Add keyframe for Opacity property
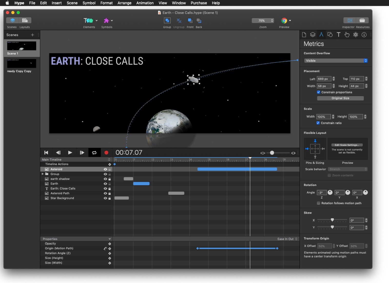Viewport: 389px width, 283px height. [110, 244]
